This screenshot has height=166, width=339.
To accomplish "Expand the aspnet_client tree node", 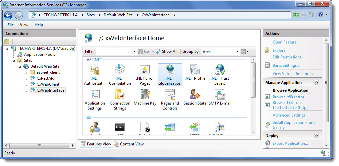I will (x=27, y=72).
